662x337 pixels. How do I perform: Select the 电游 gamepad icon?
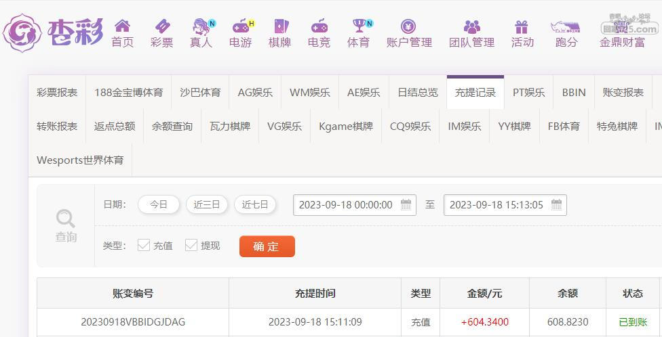coord(240,26)
